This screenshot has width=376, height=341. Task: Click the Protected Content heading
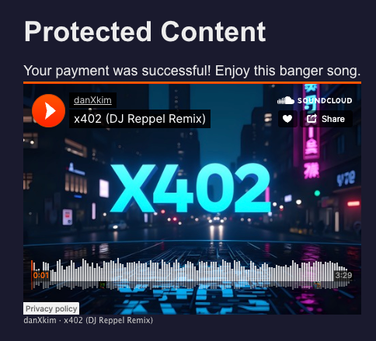pos(145,32)
